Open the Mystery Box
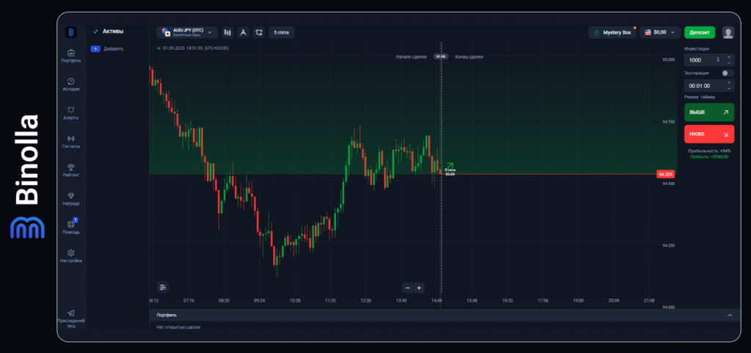751x353 pixels. (x=612, y=32)
